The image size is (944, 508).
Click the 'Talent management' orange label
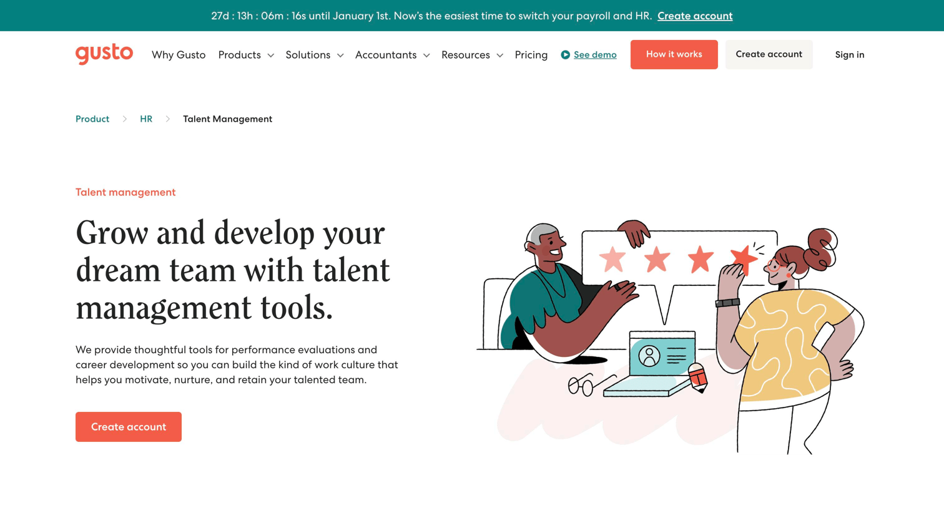tap(125, 192)
